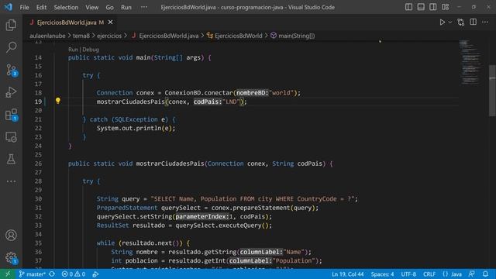Screen dimensions: 496x279
Task: Toggle the primary side bar
Action: [x=408, y=7]
